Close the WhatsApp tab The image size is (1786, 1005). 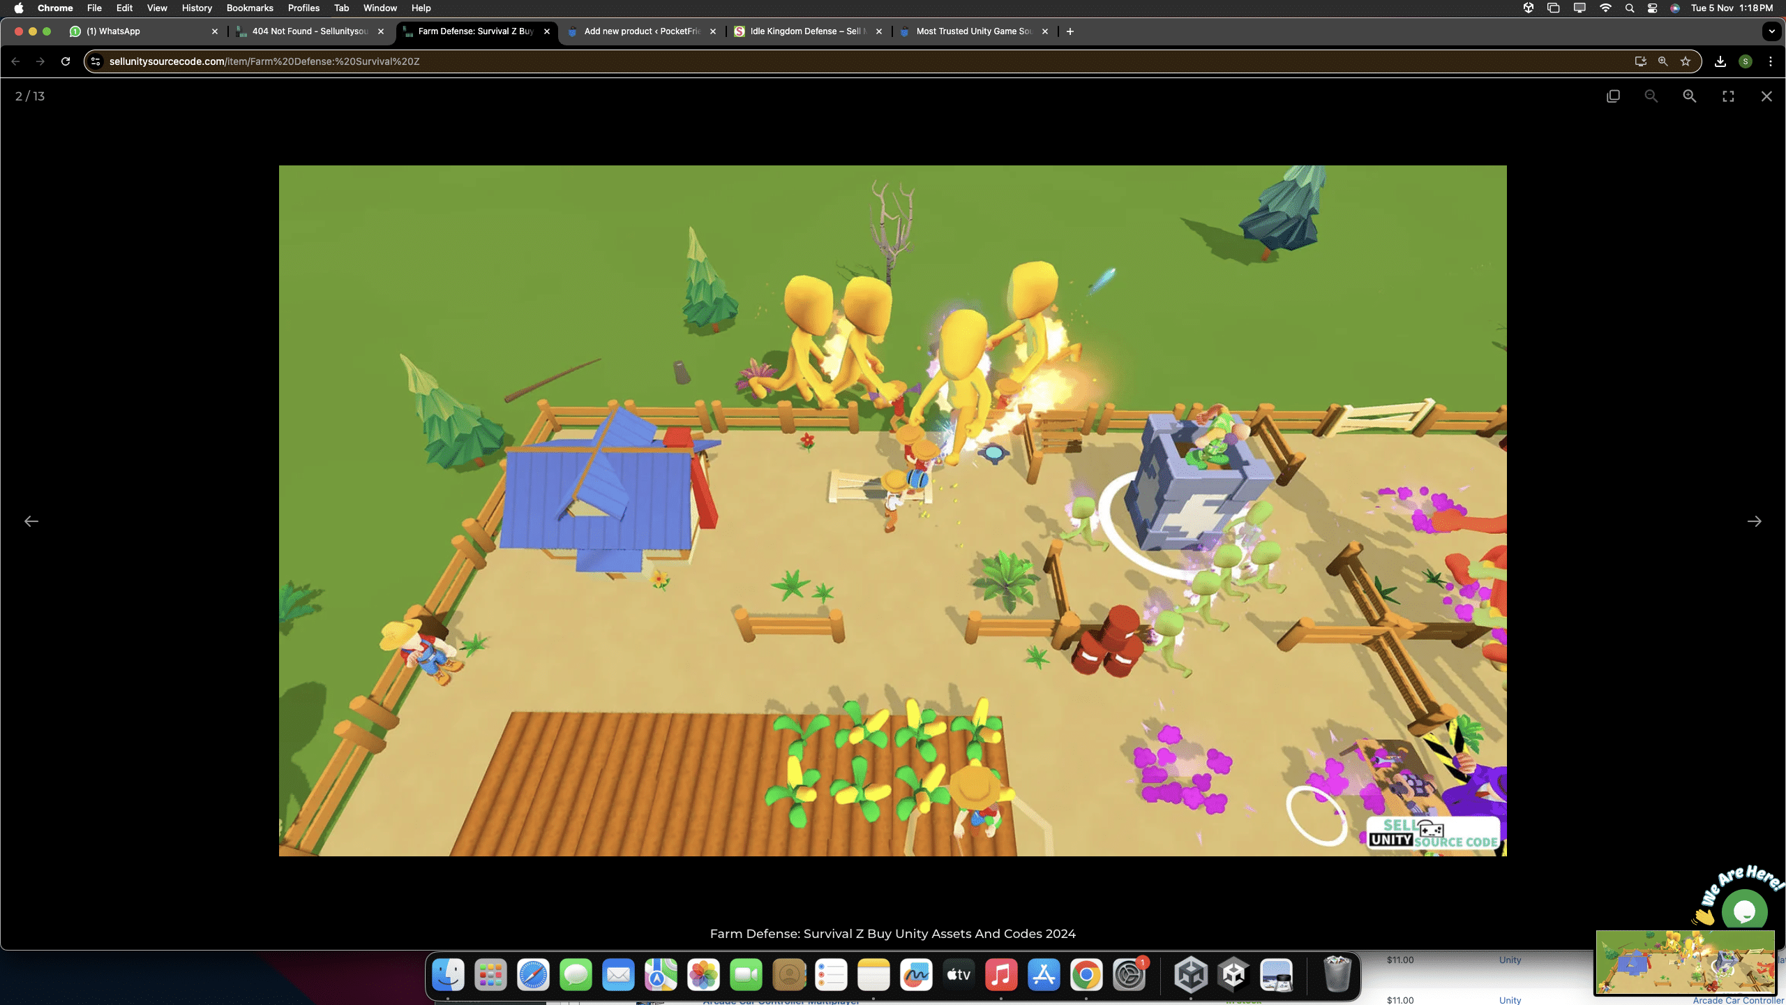pyautogui.click(x=215, y=31)
